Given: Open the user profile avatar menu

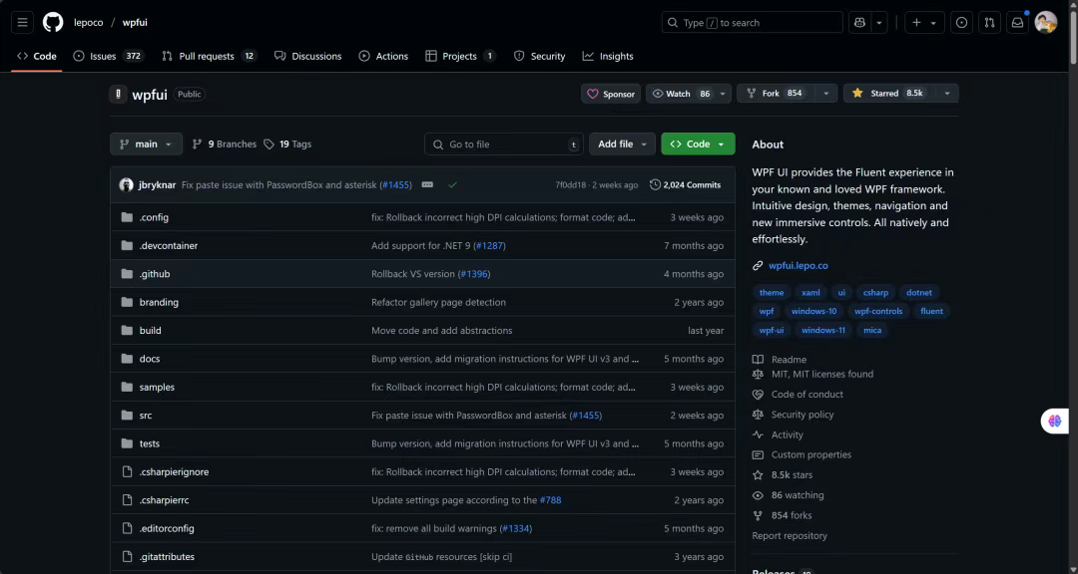Looking at the screenshot, I should [x=1046, y=23].
